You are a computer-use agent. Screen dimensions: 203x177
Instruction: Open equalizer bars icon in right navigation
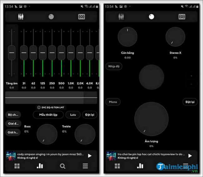[x=140, y=166]
